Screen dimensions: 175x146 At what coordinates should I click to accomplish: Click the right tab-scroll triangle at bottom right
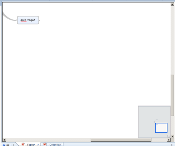point(172,145)
